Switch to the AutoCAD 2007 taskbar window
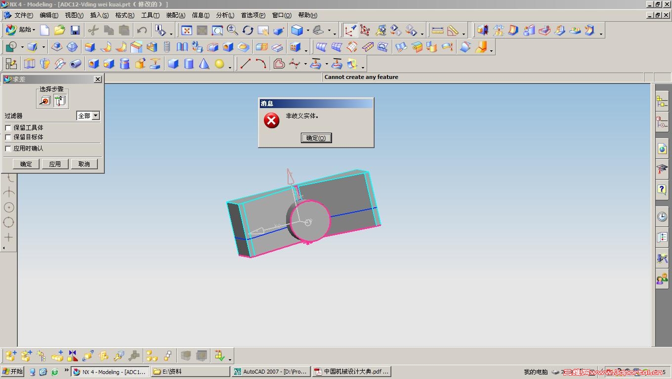Screen dimensions: 672x379 tap(271, 372)
